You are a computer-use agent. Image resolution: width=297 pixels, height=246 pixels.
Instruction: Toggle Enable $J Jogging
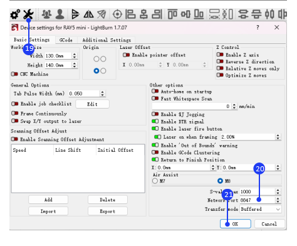pos(155,114)
